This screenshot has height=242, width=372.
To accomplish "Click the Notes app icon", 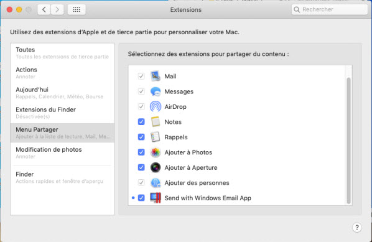I will point(156,122).
